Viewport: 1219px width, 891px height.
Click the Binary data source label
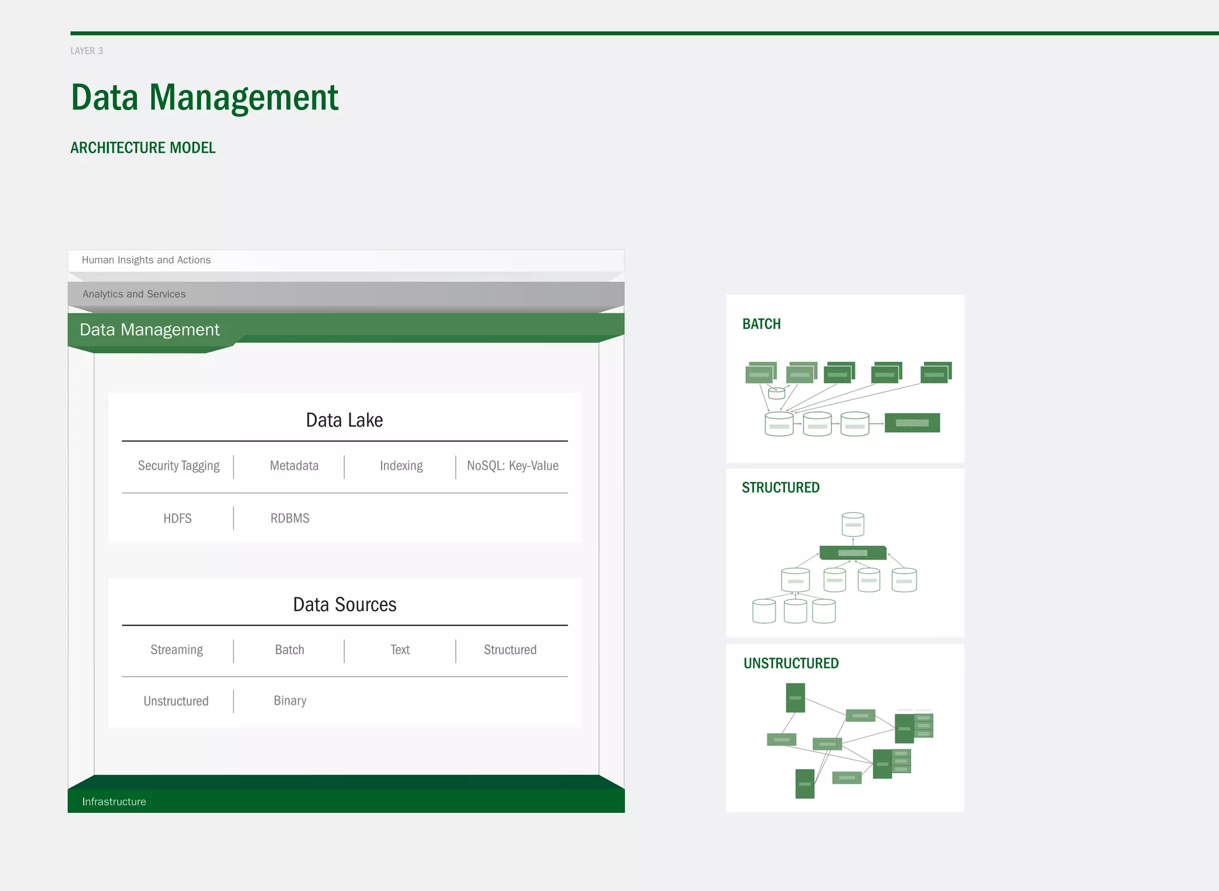point(290,701)
